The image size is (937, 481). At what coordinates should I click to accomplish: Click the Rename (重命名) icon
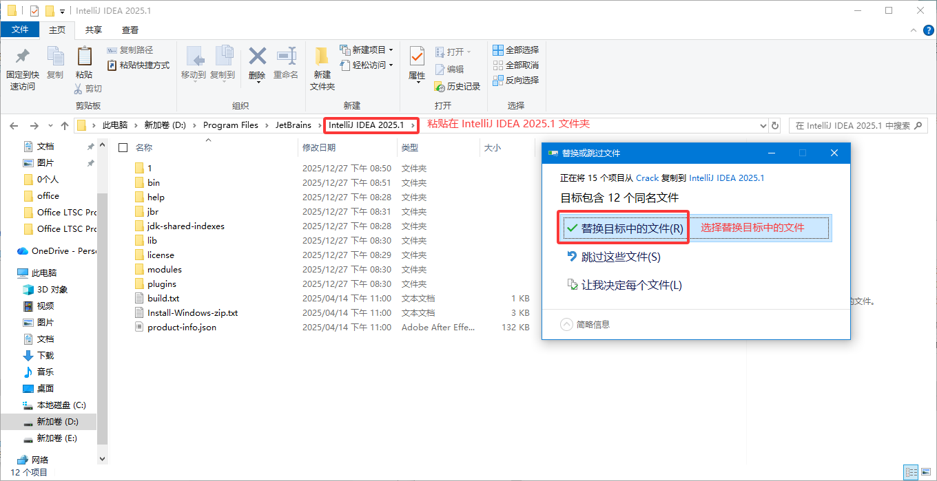click(x=286, y=56)
